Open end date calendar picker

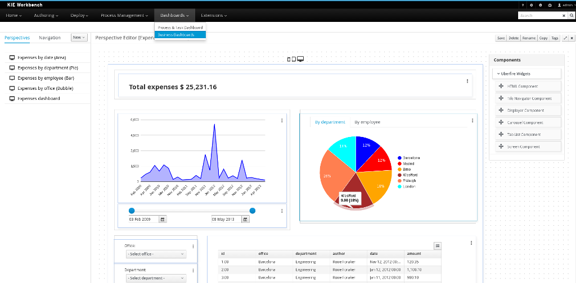click(245, 219)
